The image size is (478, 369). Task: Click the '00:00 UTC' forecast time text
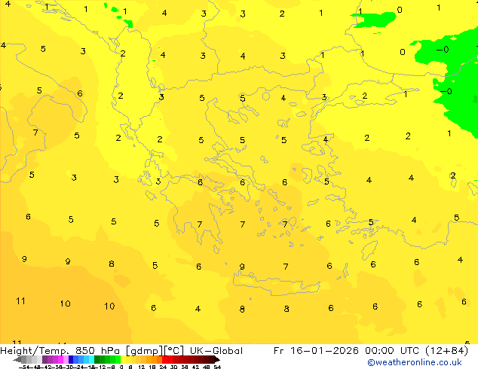click(393, 351)
